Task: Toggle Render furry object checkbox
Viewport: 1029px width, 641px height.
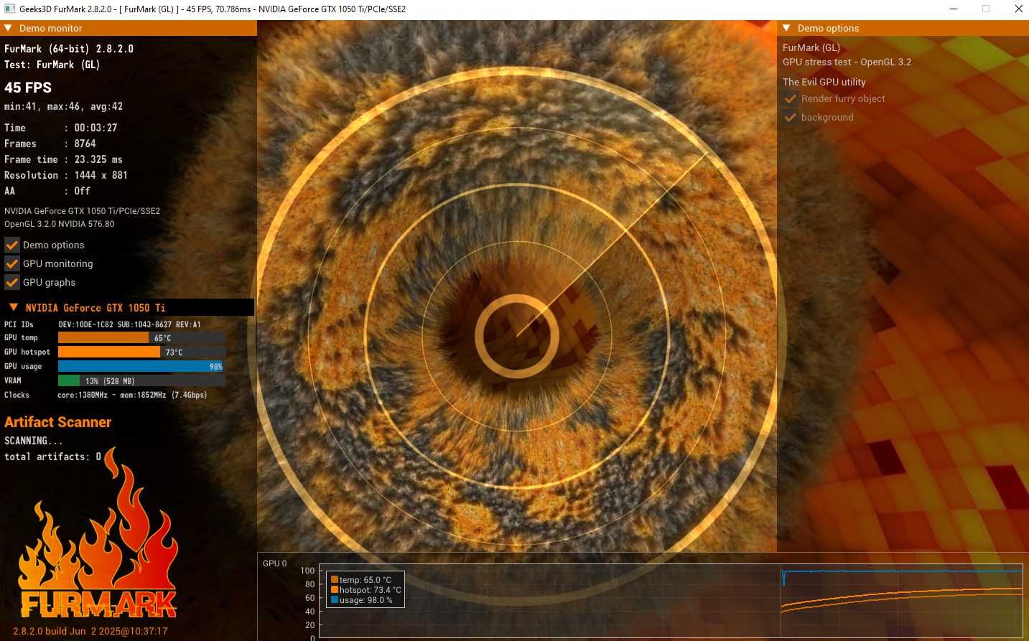Action: [791, 98]
